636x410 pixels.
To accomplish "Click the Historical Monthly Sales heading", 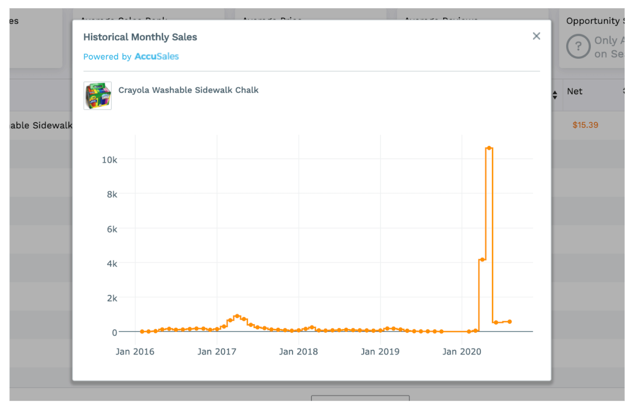I will click(140, 37).
